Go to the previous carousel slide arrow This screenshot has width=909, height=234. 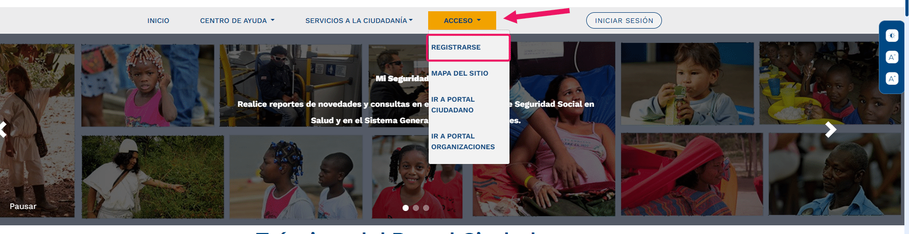[3, 130]
